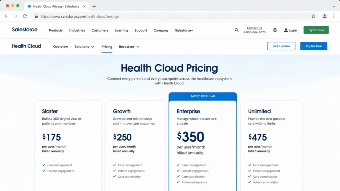Reload the page with the refresh icon
The image size is (340, 191).
click(x=25, y=16)
